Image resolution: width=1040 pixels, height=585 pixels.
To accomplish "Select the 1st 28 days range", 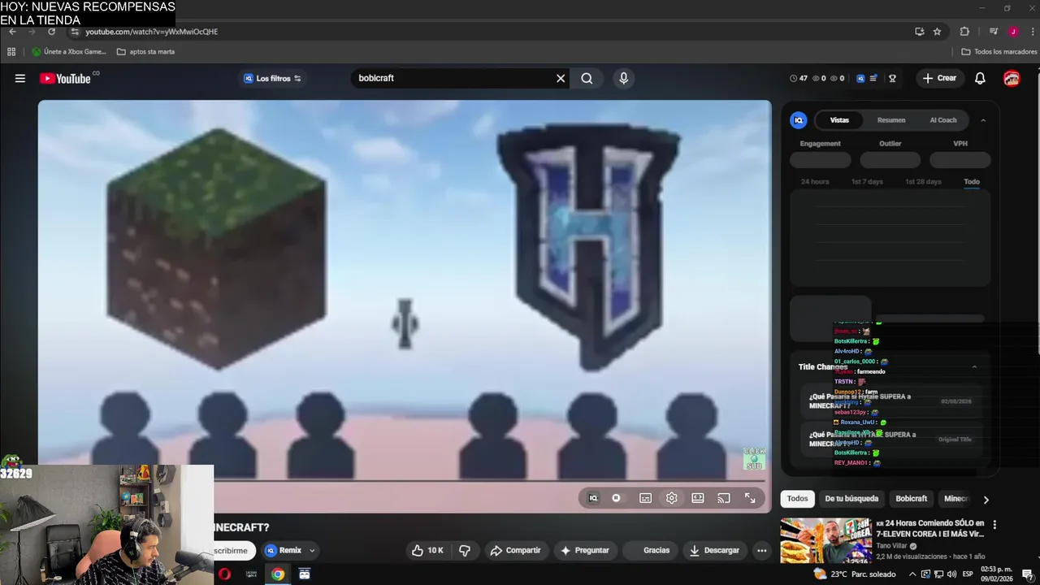I will [x=923, y=182].
